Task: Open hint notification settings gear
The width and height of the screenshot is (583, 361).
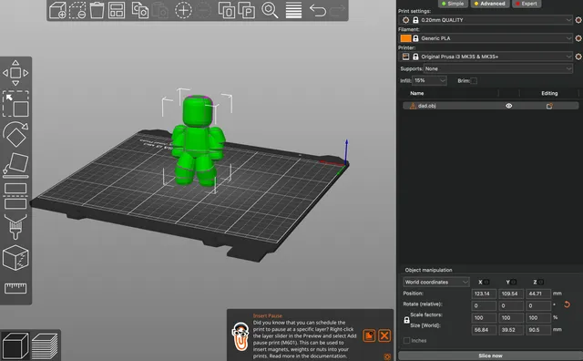Action: tap(387, 356)
